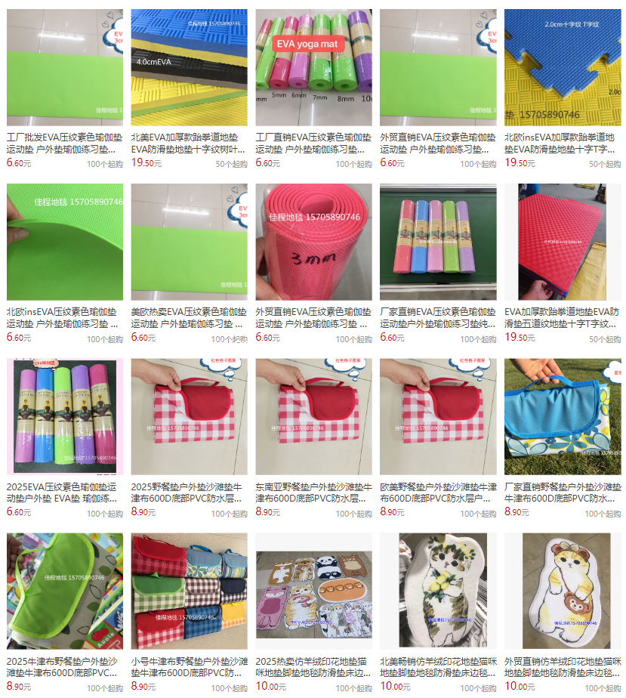Select the orange cat with bear bag rug
This screenshot has width=626, height=698.
[563, 591]
